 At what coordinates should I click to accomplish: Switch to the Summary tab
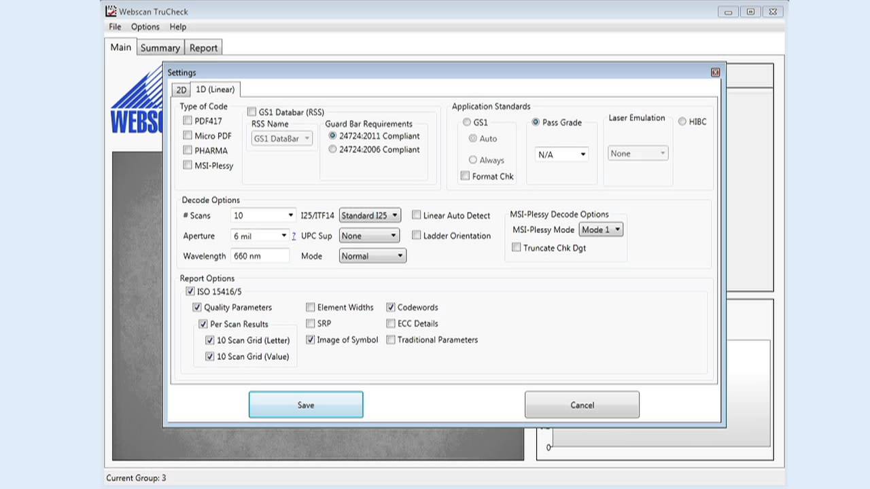160,48
